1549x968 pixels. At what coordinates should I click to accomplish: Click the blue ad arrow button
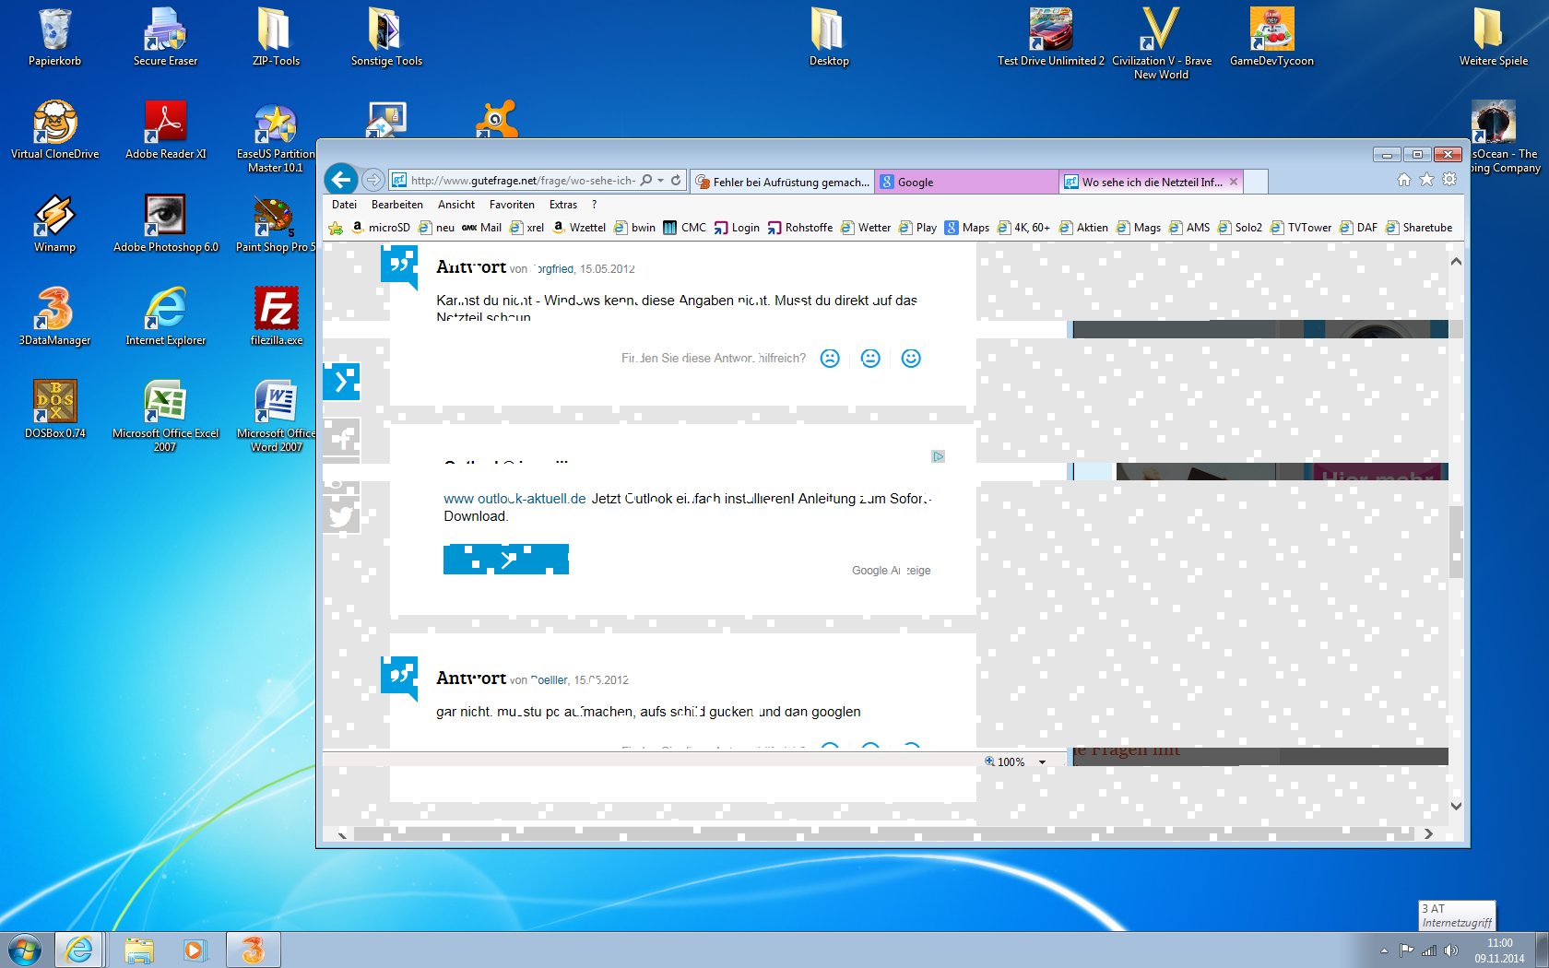[x=506, y=560]
